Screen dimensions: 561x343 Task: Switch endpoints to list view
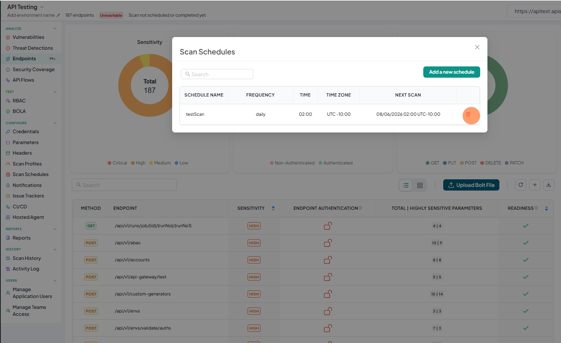point(406,185)
